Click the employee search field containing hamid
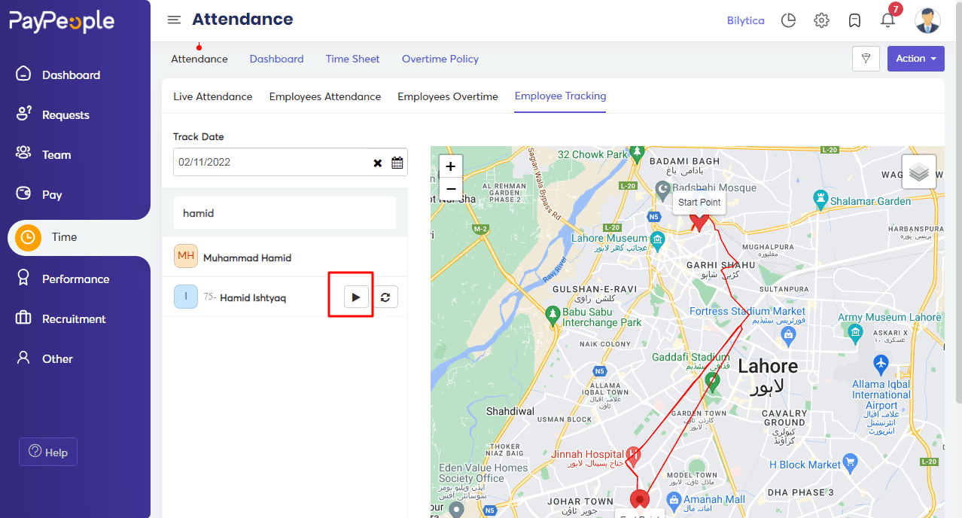Screen dimensions: 962x518 click(285, 213)
